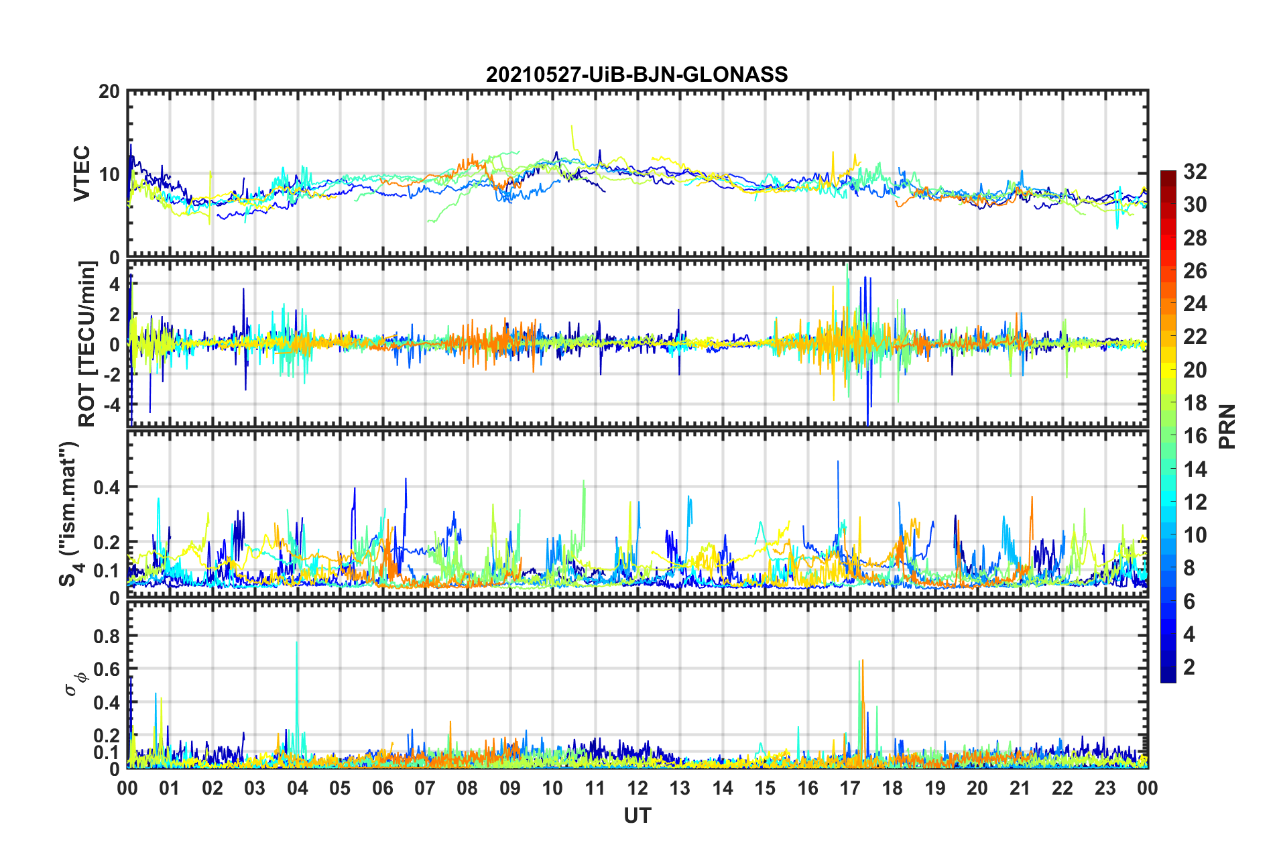Click the sigma-phi axis tick label 0.2
This screenshot has height=853, width=1275.
tap(107, 736)
